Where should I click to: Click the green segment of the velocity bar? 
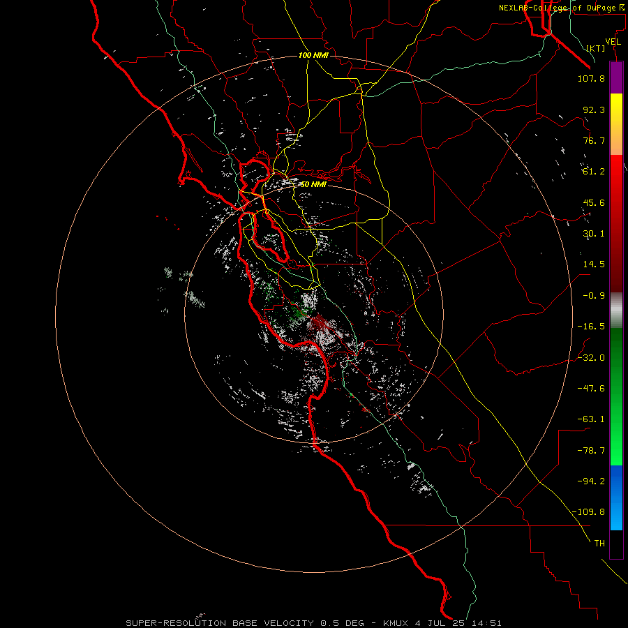click(616, 396)
